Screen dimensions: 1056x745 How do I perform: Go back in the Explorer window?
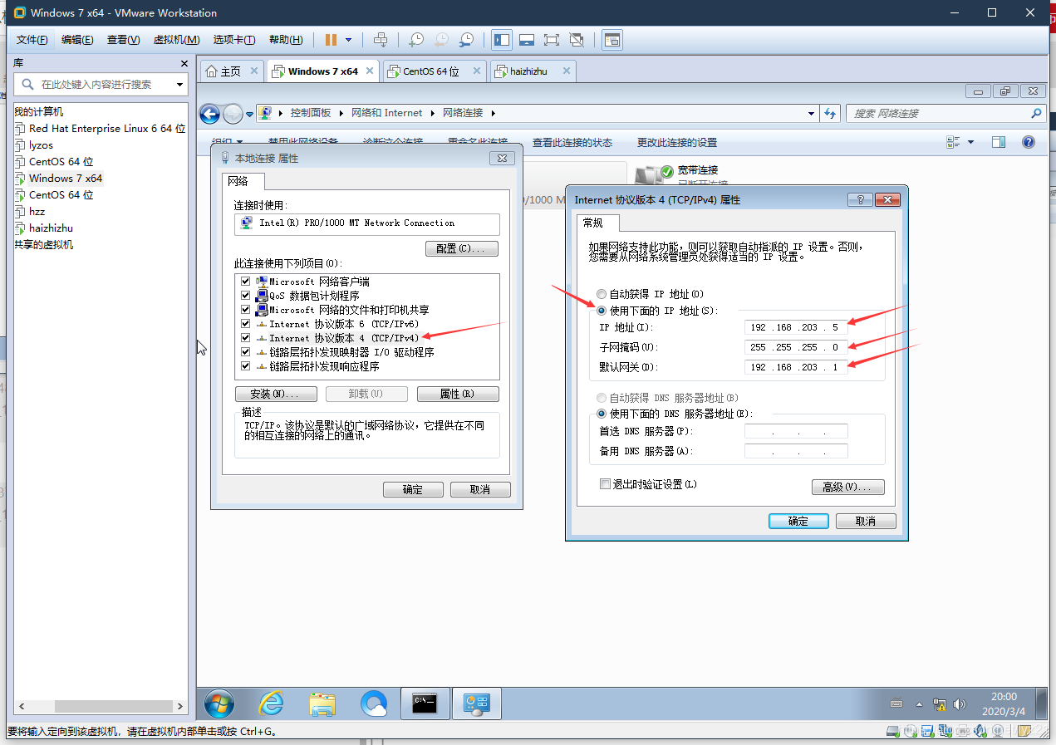209,114
